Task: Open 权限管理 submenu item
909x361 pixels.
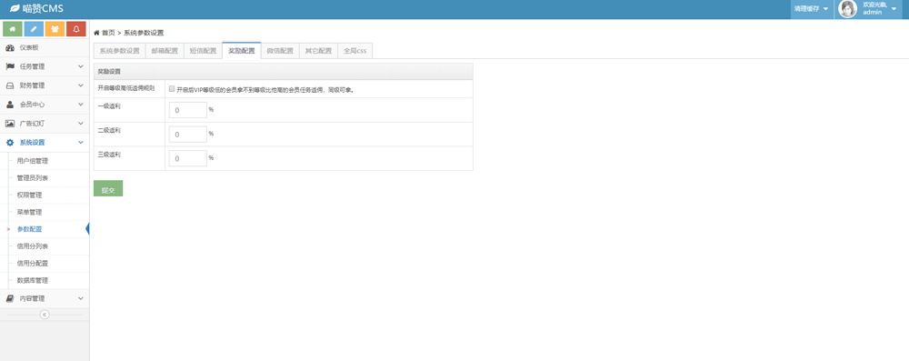Action: pyautogui.click(x=30, y=195)
